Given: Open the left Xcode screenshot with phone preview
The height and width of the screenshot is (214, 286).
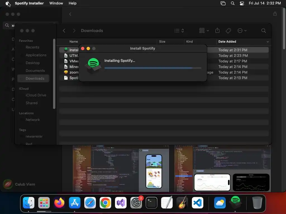Looking at the screenshot, I should tap(121, 168).
